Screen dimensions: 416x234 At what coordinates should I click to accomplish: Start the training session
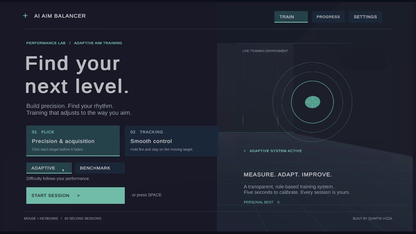pos(75,195)
